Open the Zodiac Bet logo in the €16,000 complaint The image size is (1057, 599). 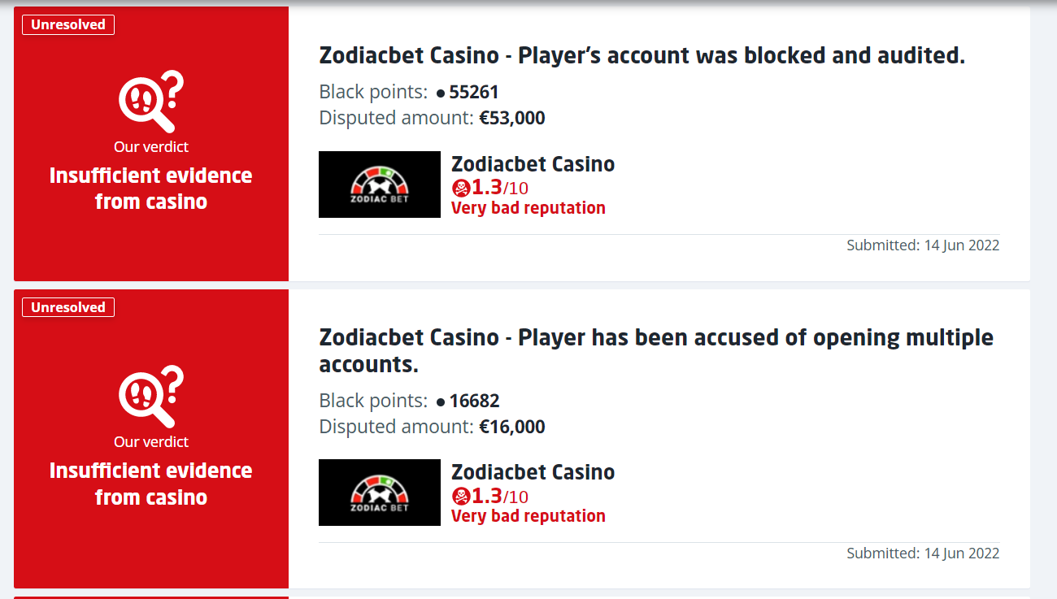pos(379,493)
